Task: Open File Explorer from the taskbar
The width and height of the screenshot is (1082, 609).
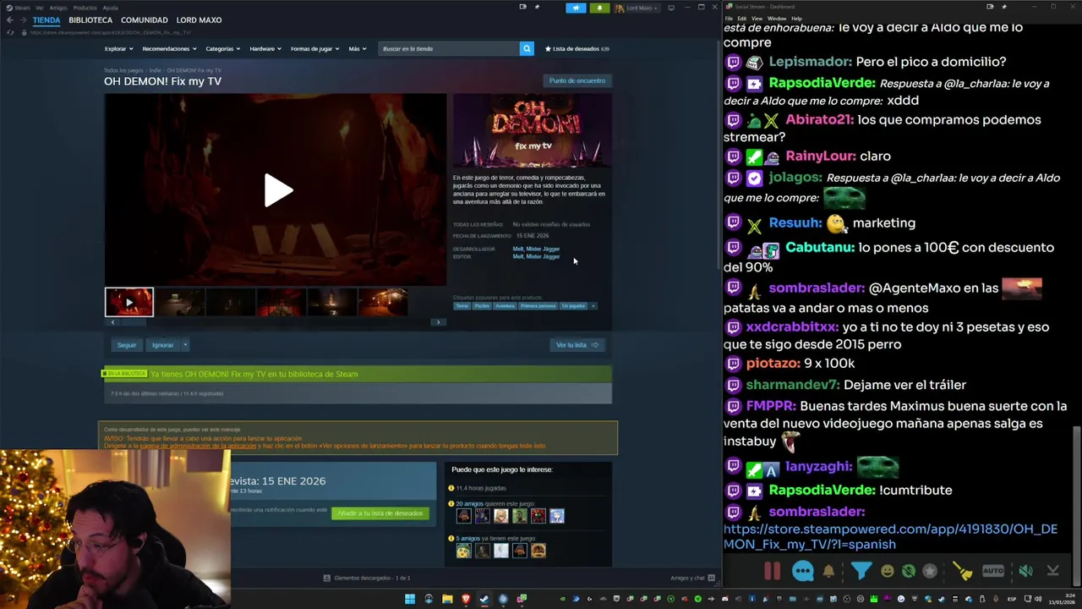Action: (447, 599)
